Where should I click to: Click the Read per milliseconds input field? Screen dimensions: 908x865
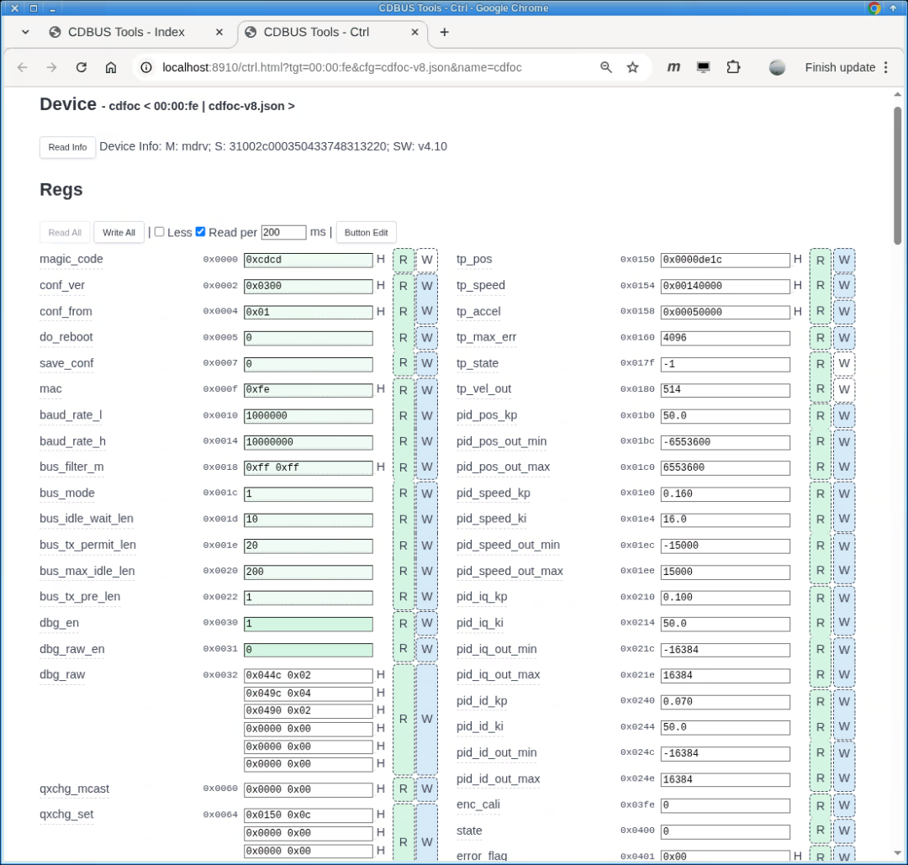coord(284,232)
